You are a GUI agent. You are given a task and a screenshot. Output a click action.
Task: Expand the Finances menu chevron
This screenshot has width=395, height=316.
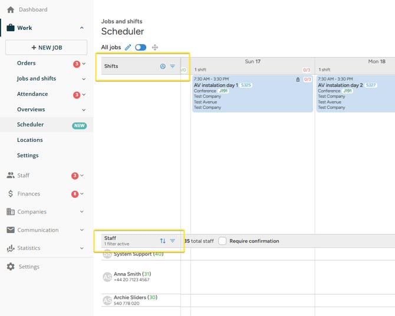pyautogui.click(x=82, y=194)
